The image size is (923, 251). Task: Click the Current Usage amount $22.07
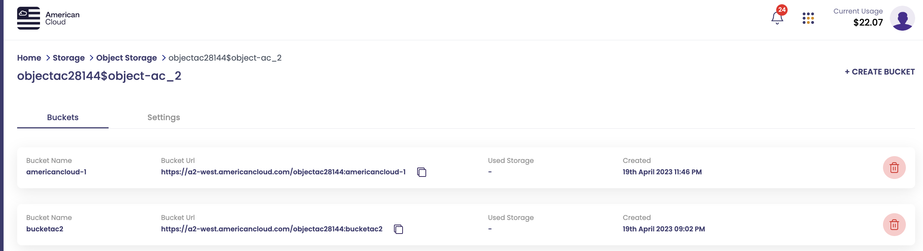868,22
